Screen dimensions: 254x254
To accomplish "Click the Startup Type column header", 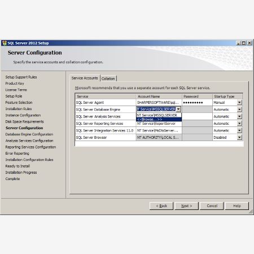I will (x=227, y=97).
